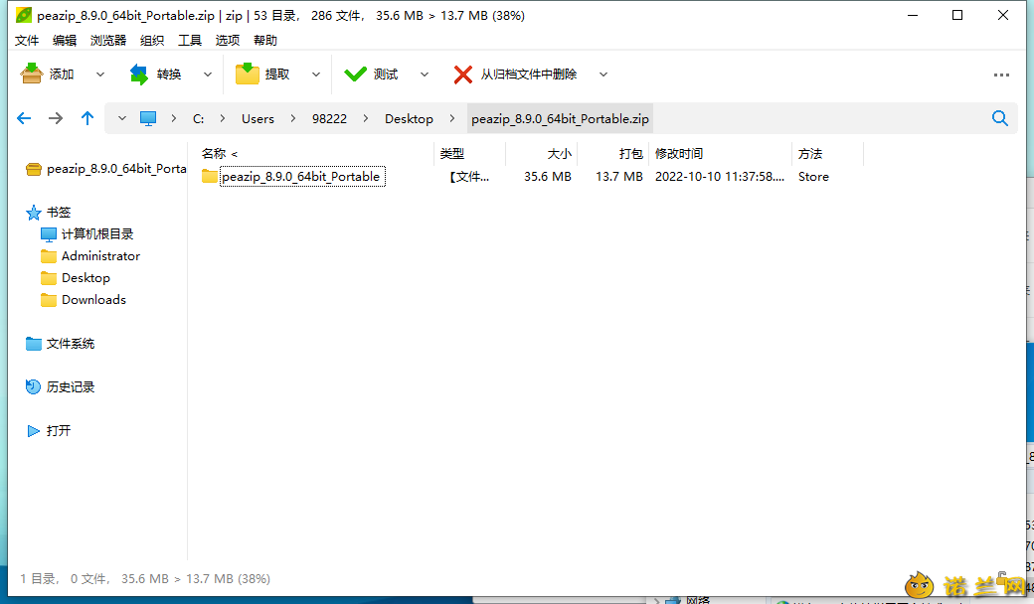Click peazip_8.9.0_64bit_Portable.zip breadcrumb segment

(x=560, y=118)
